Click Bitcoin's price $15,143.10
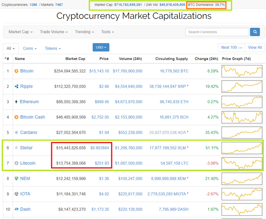This screenshot has height=219, width=266. [99, 71]
